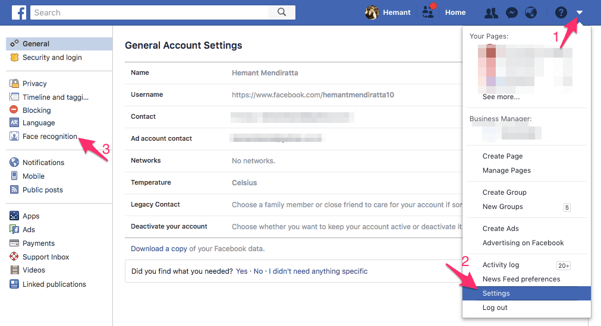Click the Download a copy link
Viewport: 601px width, 326px height.
tap(159, 249)
